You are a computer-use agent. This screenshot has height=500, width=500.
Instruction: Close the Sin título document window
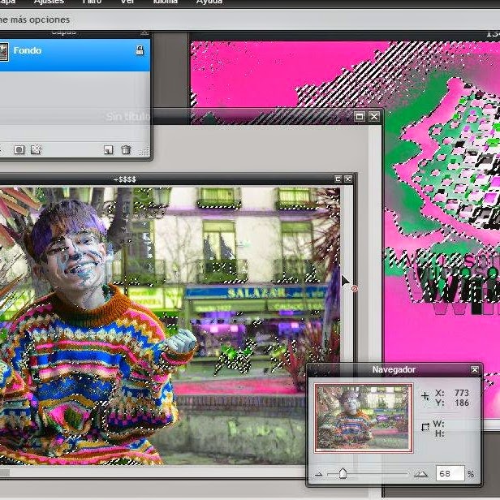374,117
